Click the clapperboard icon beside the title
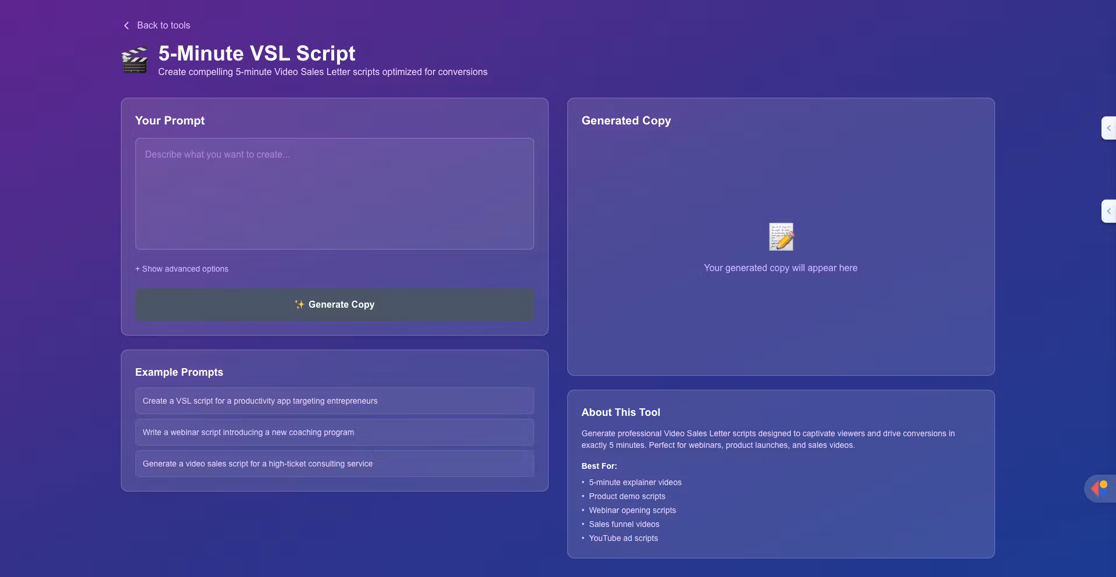The image size is (1116, 577). point(135,60)
